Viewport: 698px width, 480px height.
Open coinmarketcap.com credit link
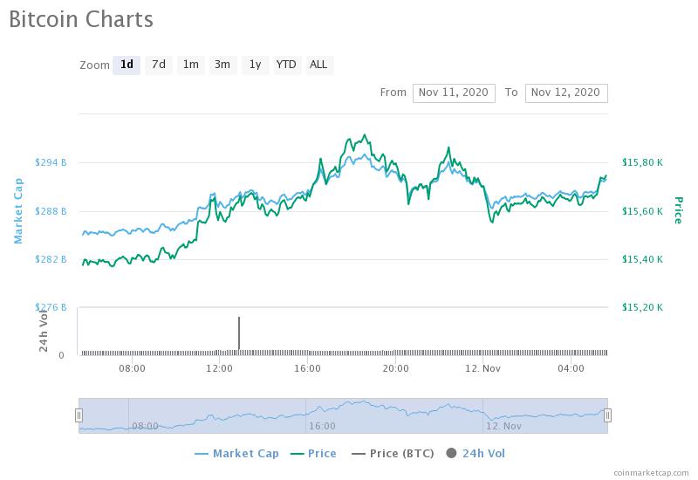click(651, 472)
